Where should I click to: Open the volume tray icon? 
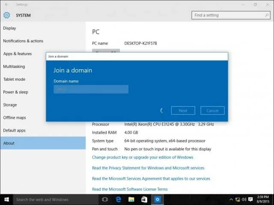click(x=244, y=199)
